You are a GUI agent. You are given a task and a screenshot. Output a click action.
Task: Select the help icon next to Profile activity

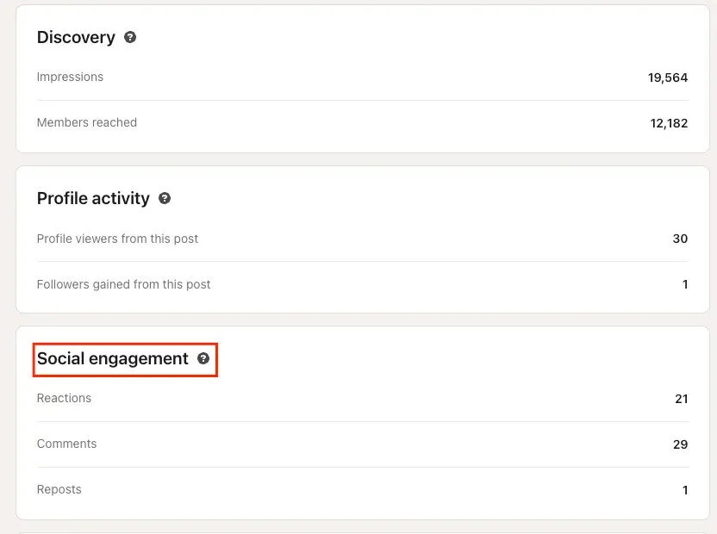[164, 198]
